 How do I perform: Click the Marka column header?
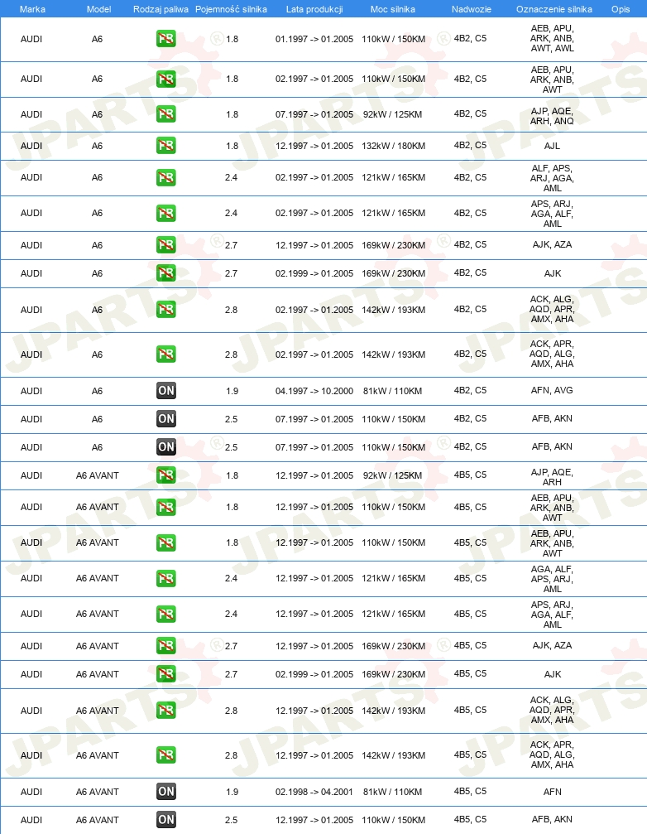point(32,9)
